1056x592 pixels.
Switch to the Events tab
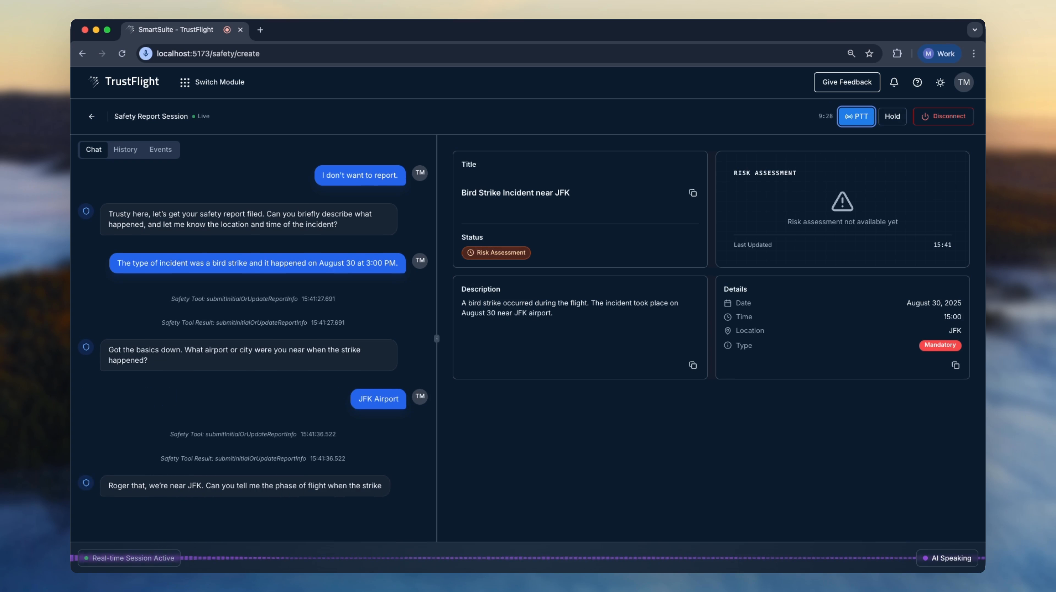point(160,149)
